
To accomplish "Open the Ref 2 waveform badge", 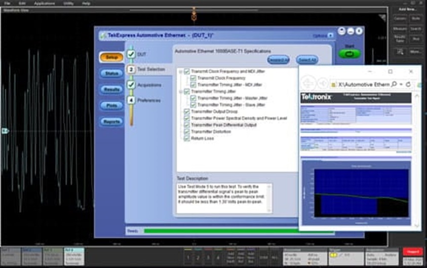I will coord(32,256).
